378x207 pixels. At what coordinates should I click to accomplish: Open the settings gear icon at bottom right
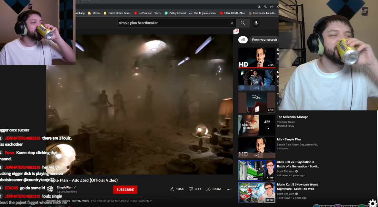pos(373,203)
